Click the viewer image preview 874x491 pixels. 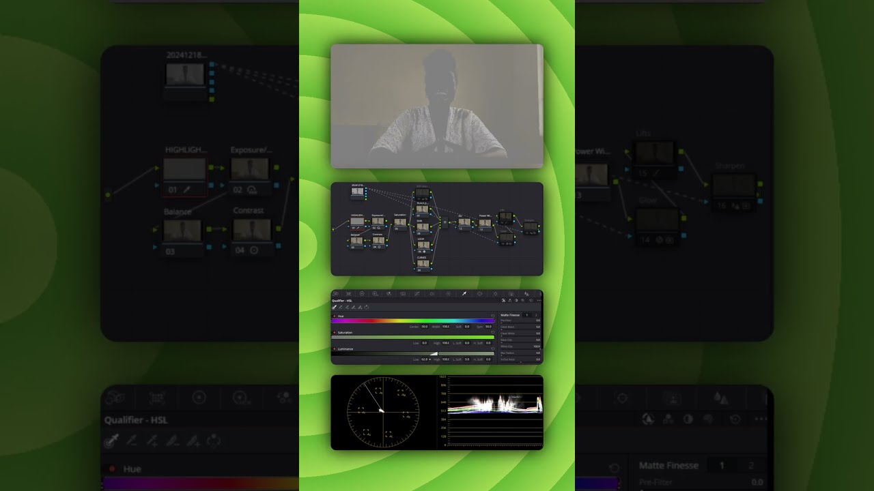[437, 106]
